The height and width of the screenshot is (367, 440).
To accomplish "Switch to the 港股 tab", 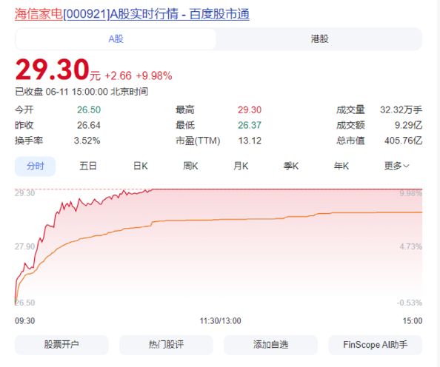I will 319,39.
